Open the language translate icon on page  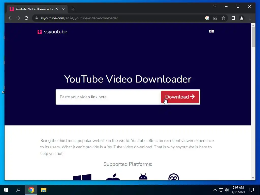coord(212,31)
